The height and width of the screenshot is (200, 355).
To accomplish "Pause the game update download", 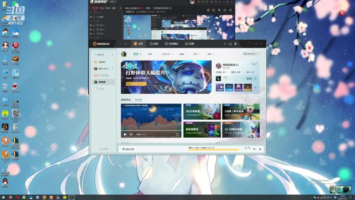I will pos(254,149).
